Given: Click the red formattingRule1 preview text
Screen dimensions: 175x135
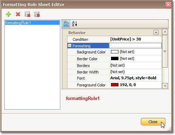Looking at the screenshot, I should click(x=83, y=98).
